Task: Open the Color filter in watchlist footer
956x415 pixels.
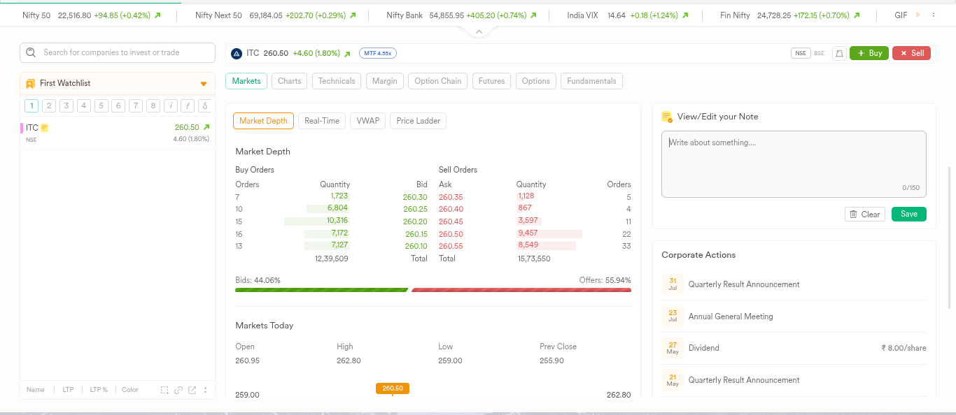Action: point(130,390)
